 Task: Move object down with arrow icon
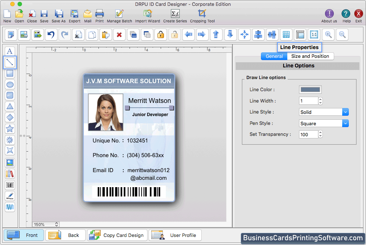point(230,35)
